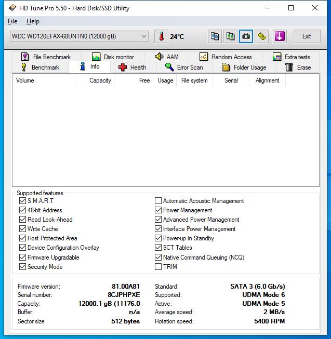This screenshot has height=339, width=331.
Task: Toggle the Power-up in Standby checkbox
Action: tap(158, 238)
